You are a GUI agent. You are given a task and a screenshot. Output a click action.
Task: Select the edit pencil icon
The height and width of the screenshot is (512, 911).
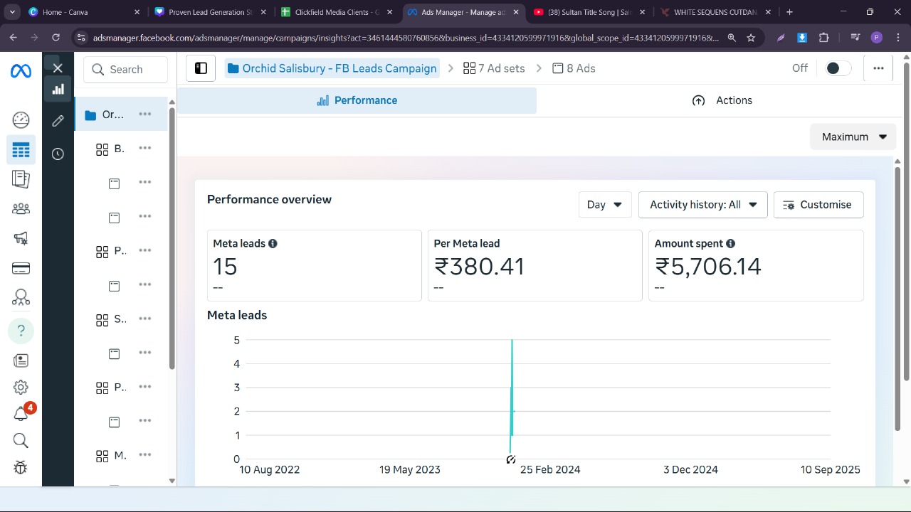pyautogui.click(x=58, y=121)
